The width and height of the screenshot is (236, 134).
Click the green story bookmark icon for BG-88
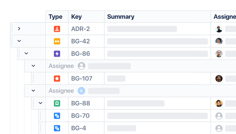click(57, 103)
